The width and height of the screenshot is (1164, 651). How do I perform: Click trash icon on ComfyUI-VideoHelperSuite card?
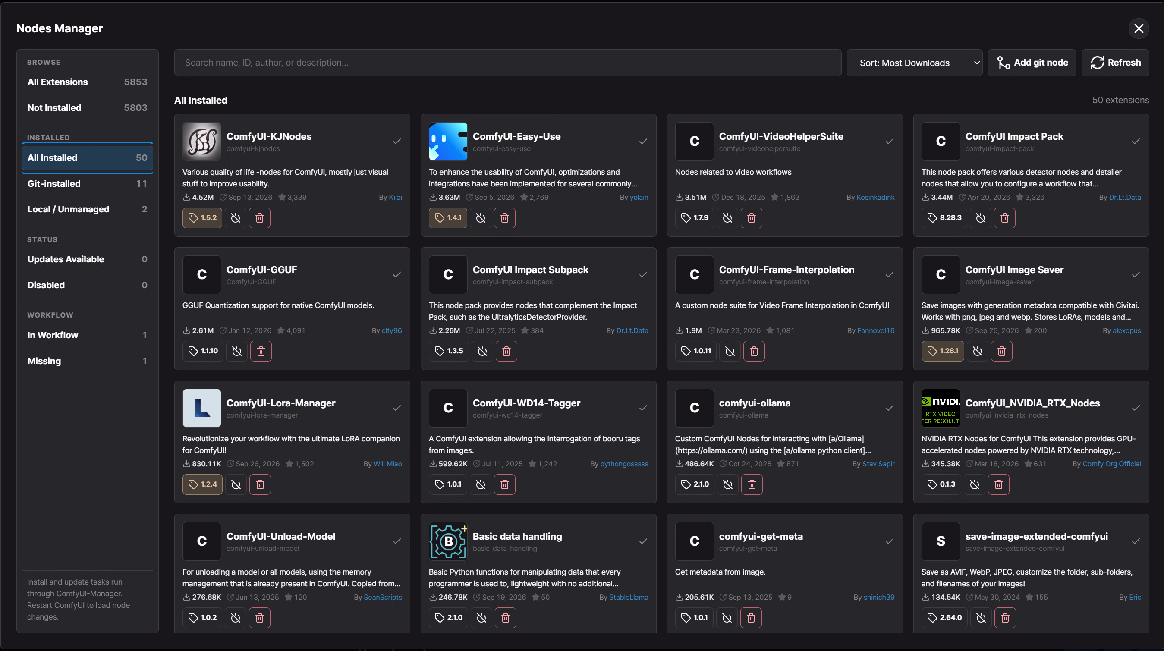pyautogui.click(x=752, y=218)
